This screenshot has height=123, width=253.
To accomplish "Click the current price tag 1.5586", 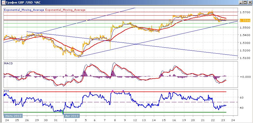I will click(245, 20).
